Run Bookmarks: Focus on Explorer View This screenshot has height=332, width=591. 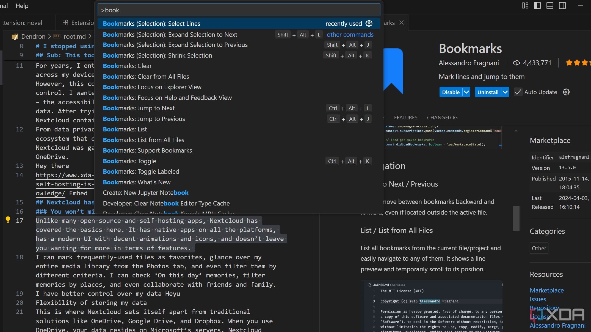pyautogui.click(x=239, y=87)
